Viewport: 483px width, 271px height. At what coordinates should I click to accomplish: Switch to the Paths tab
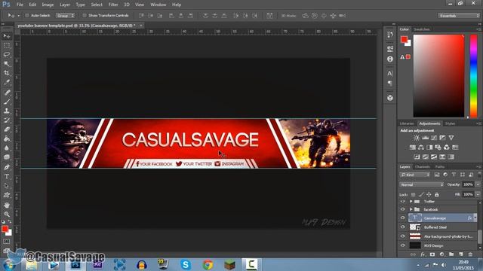pyautogui.click(x=440, y=167)
